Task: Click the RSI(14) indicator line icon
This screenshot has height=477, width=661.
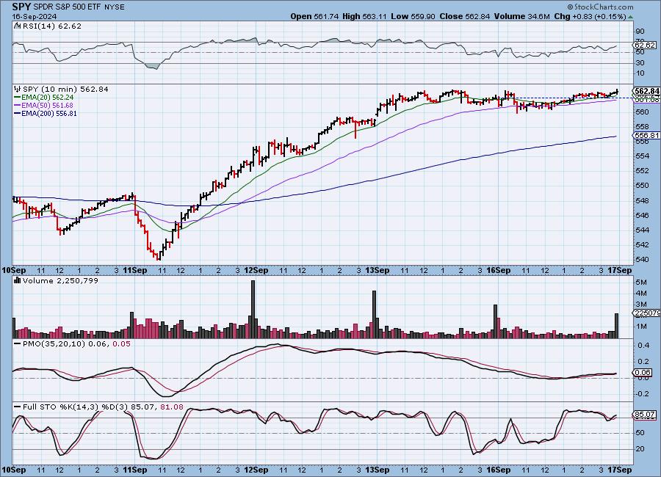Action: point(17,26)
